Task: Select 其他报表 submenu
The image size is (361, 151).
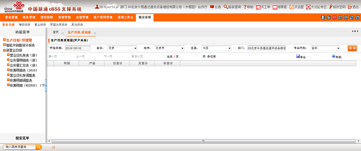Action: coord(77,25)
